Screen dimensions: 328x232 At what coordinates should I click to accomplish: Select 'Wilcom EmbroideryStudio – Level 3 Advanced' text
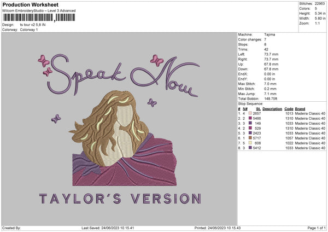(x=39, y=11)
